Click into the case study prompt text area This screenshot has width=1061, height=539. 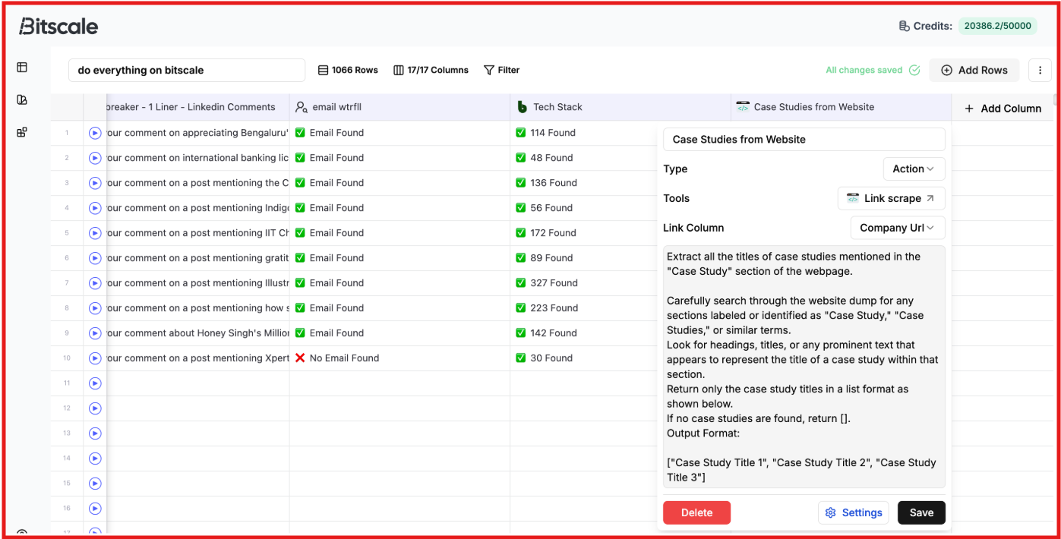(x=804, y=367)
